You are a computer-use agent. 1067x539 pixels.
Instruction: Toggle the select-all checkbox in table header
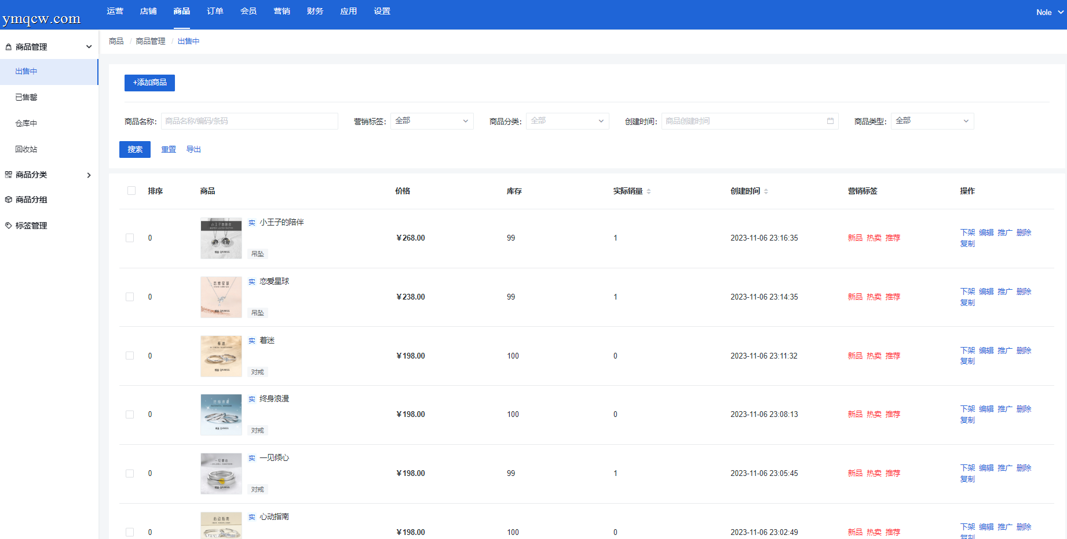[x=131, y=191]
